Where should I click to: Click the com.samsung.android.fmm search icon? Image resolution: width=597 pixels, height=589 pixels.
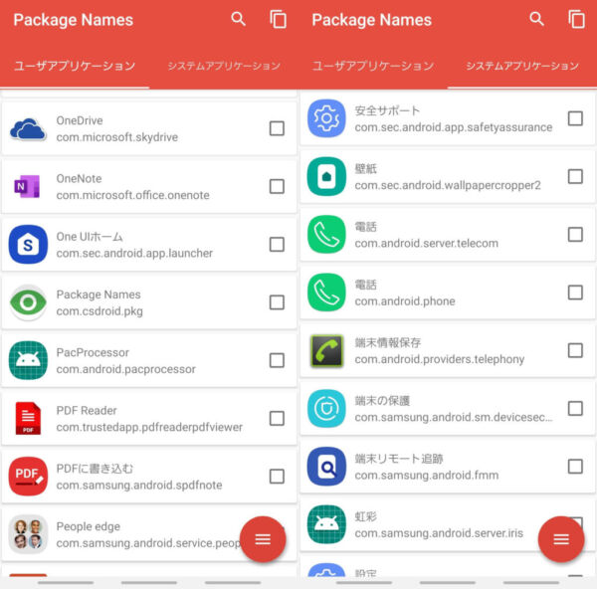click(326, 467)
